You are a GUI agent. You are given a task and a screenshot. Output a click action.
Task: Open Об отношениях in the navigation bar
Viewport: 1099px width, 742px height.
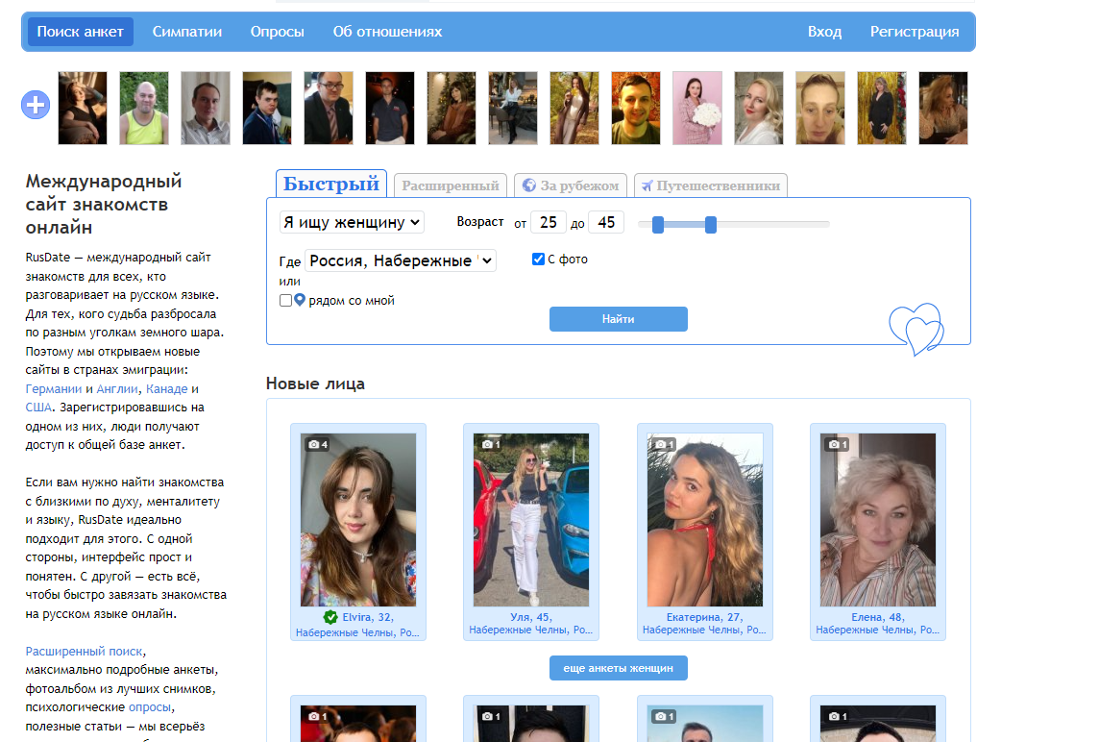click(x=387, y=32)
